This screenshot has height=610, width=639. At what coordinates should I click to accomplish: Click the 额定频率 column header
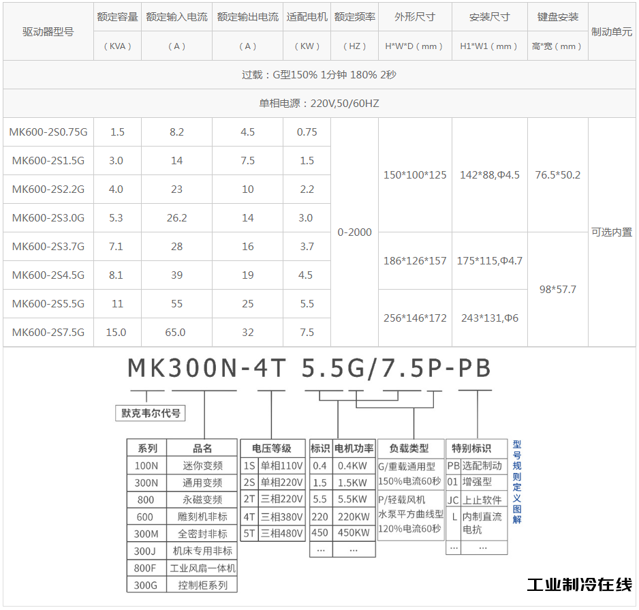pos(354,17)
